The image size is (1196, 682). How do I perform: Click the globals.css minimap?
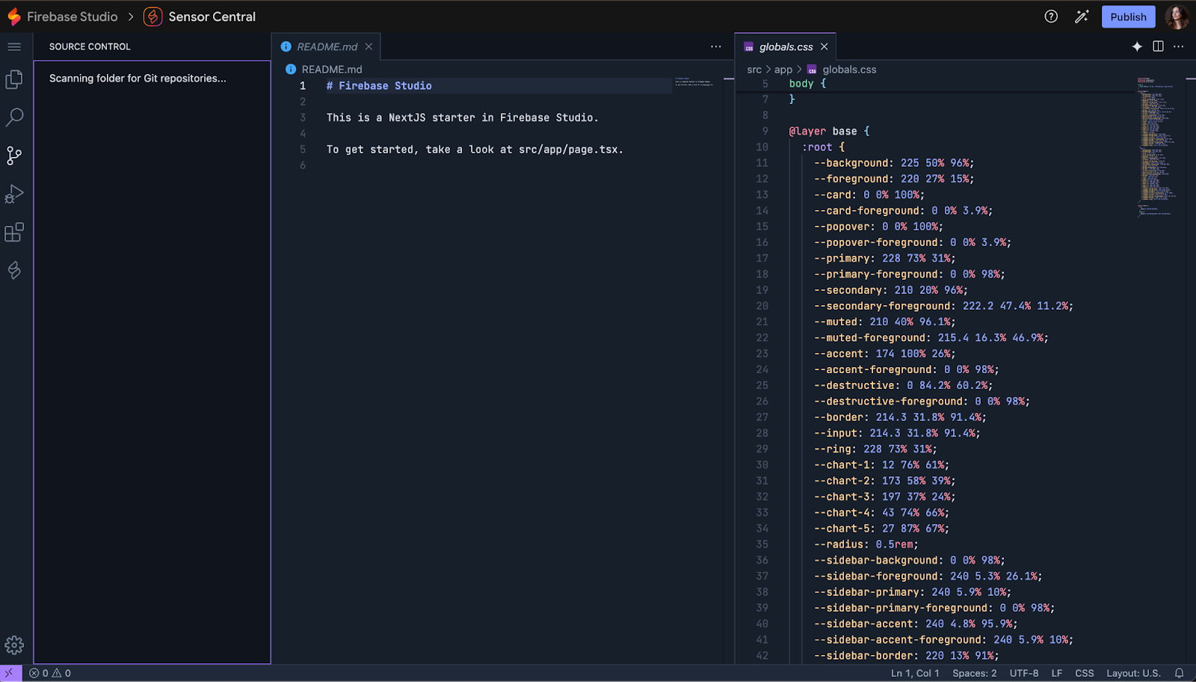(x=1158, y=146)
